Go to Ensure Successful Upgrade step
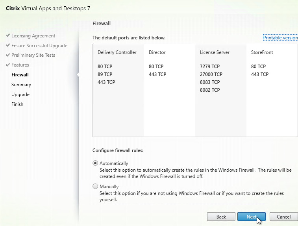The image size is (298, 226). point(39,46)
